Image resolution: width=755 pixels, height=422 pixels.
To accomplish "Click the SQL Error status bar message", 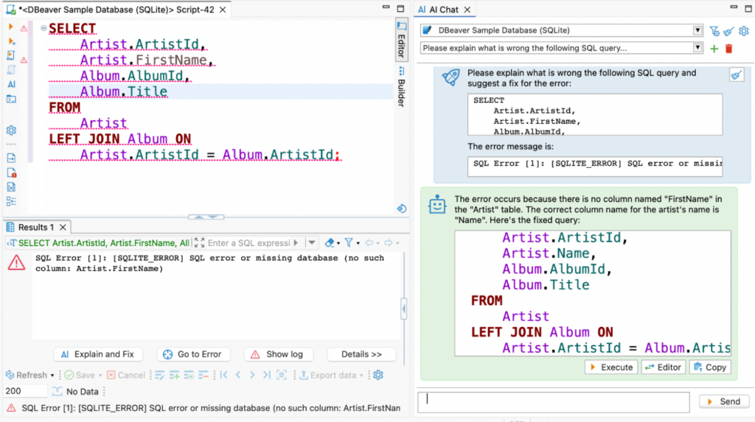I will 211,408.
